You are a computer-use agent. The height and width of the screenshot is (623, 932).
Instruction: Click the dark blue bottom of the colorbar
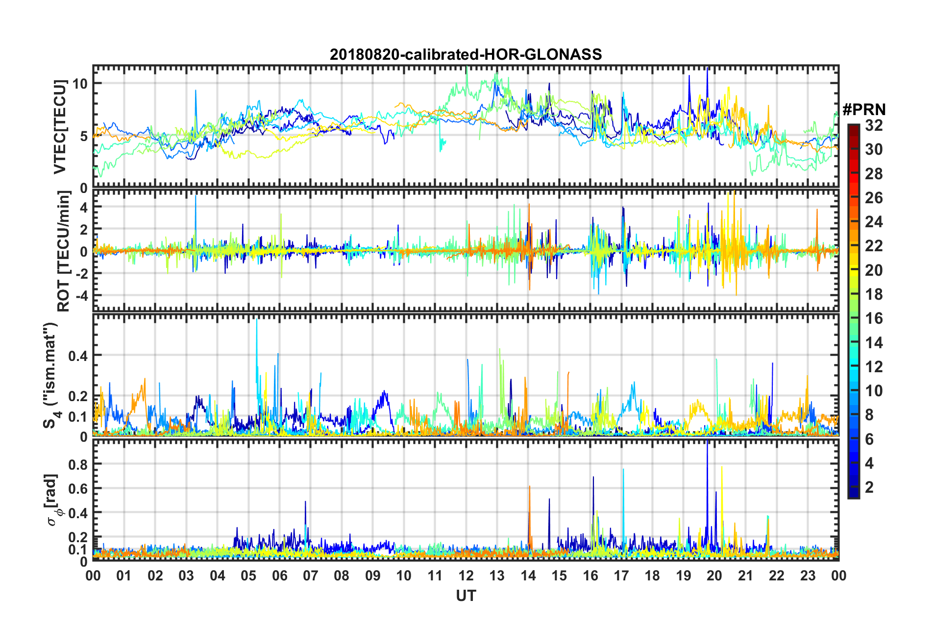853,494
